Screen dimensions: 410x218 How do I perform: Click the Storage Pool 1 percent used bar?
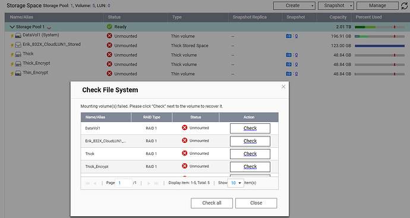pos(380,27)
